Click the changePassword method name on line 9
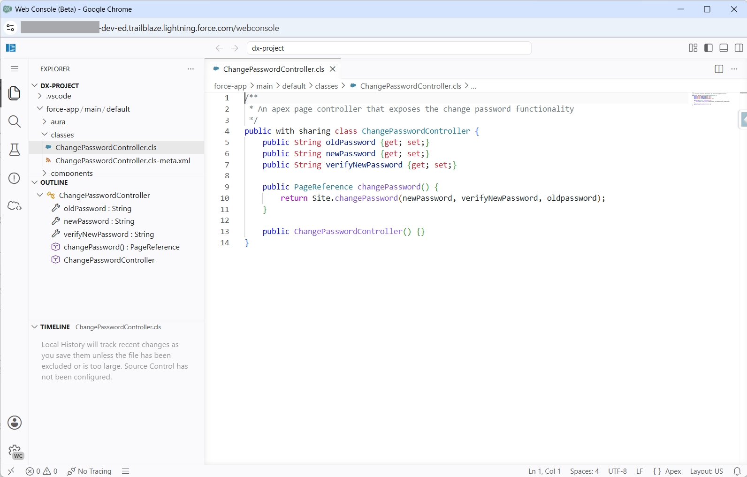Image resolution: width=747 pixels, height=477 pixels. click(389, 187)
